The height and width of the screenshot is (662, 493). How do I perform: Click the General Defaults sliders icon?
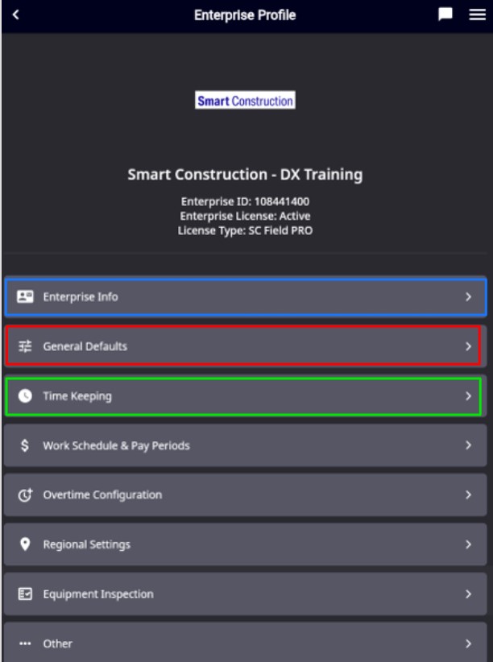pos(25,346)
